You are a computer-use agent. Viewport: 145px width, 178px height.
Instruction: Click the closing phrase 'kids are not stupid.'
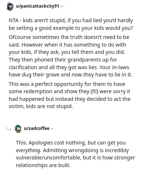[50, 106]
